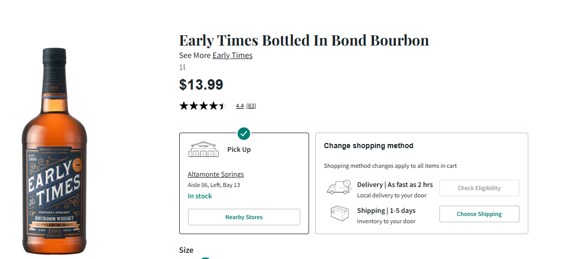This screenshot has height=259, width=561.
Task: Click the delivery truck icon
Action: [x=339, y=188]
